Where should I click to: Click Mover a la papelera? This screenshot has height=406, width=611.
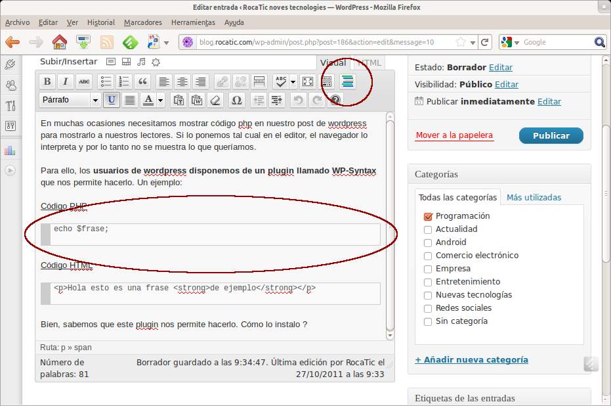[x=454, y=135]
